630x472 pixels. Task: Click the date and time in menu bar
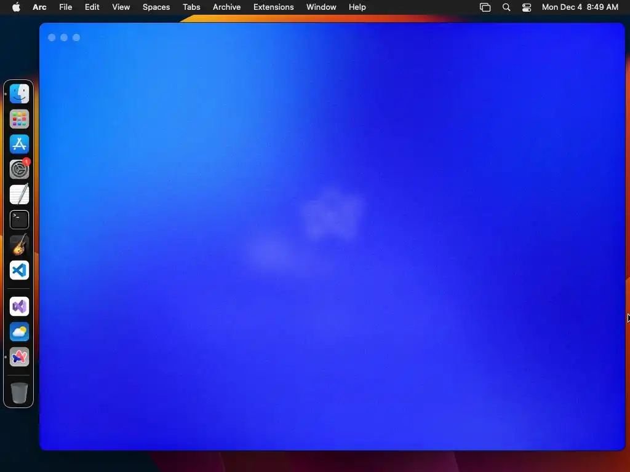pyautogui.click(x=580, y=7)
